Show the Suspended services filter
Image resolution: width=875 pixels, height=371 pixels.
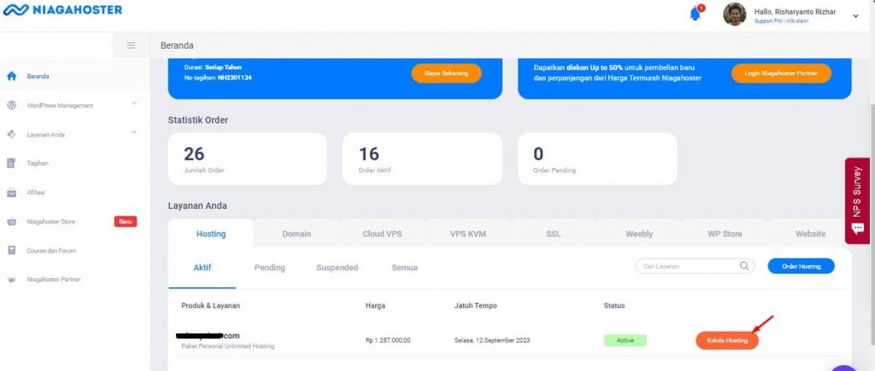click(x=337, y=268)
